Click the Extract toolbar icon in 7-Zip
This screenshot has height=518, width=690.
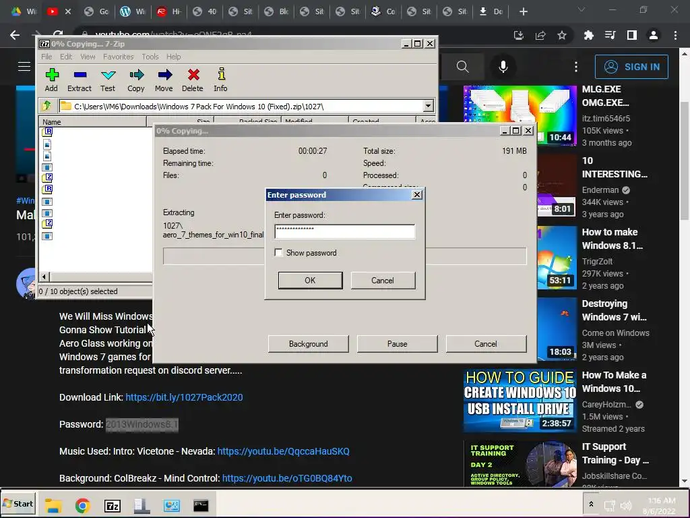pos(80,80)
